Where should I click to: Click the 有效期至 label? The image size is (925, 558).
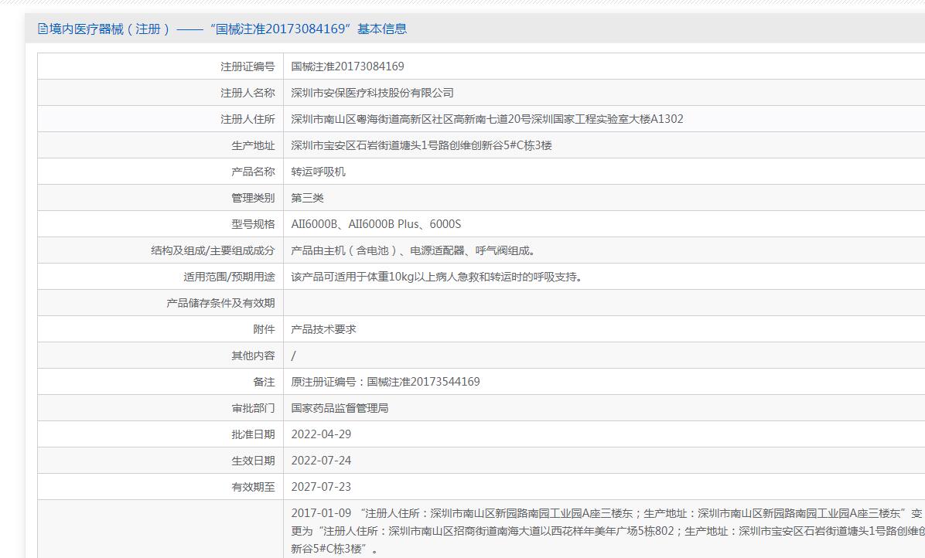253,488
